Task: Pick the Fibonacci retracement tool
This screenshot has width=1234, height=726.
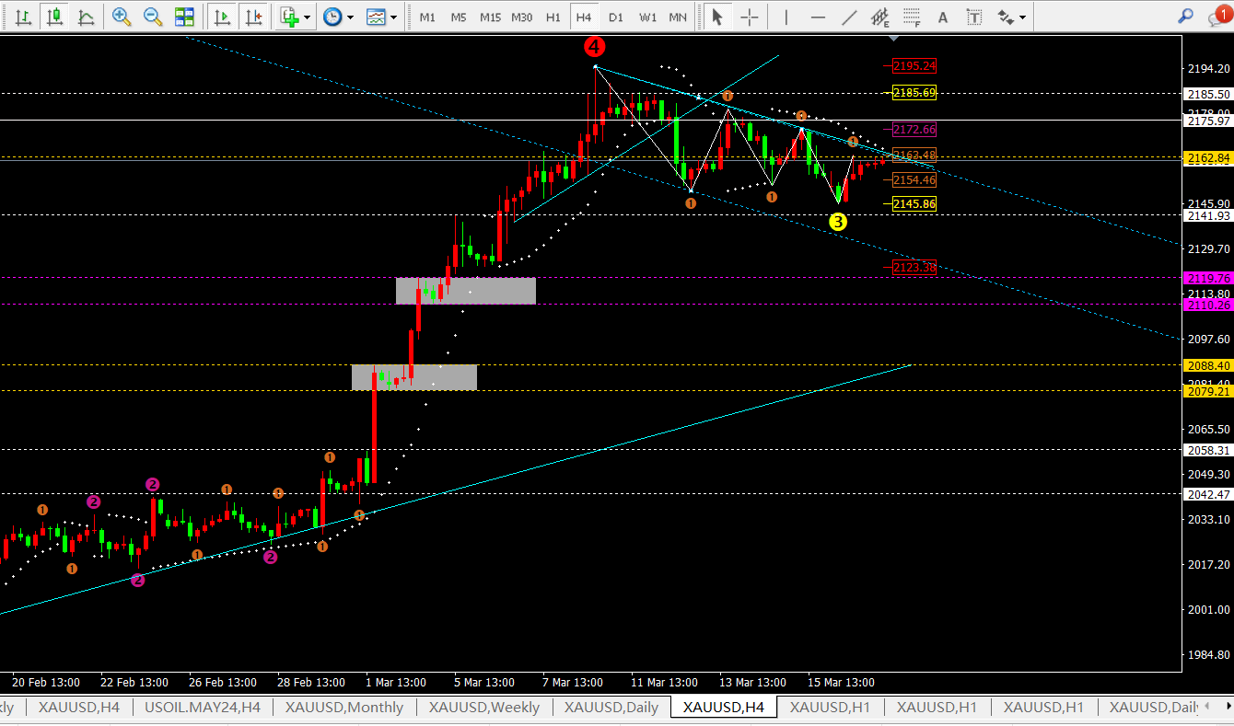Action: [x=911, y=17]
